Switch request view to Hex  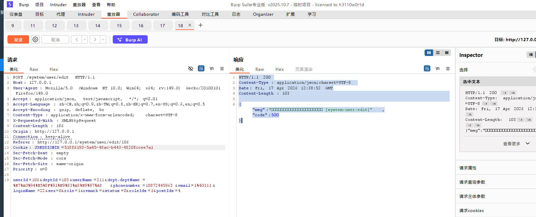coord(54,69)
